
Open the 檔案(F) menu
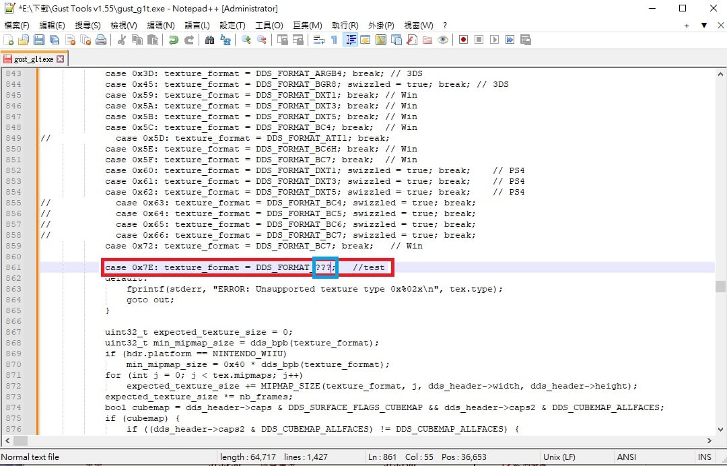pos(17,26)
